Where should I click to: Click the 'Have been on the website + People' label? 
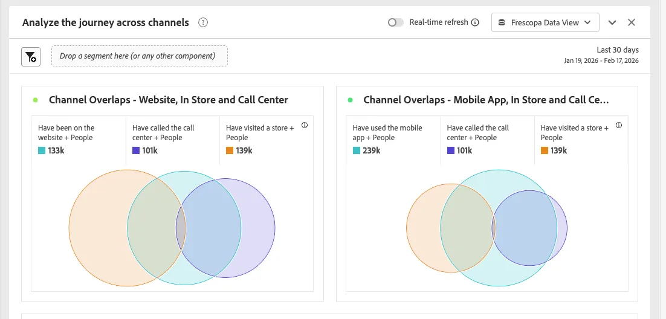click(x=66, y=132)
